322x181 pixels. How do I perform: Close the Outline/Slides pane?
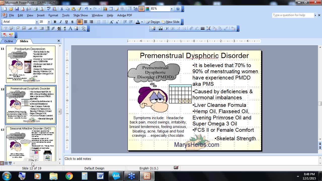(x=59, y=41)
